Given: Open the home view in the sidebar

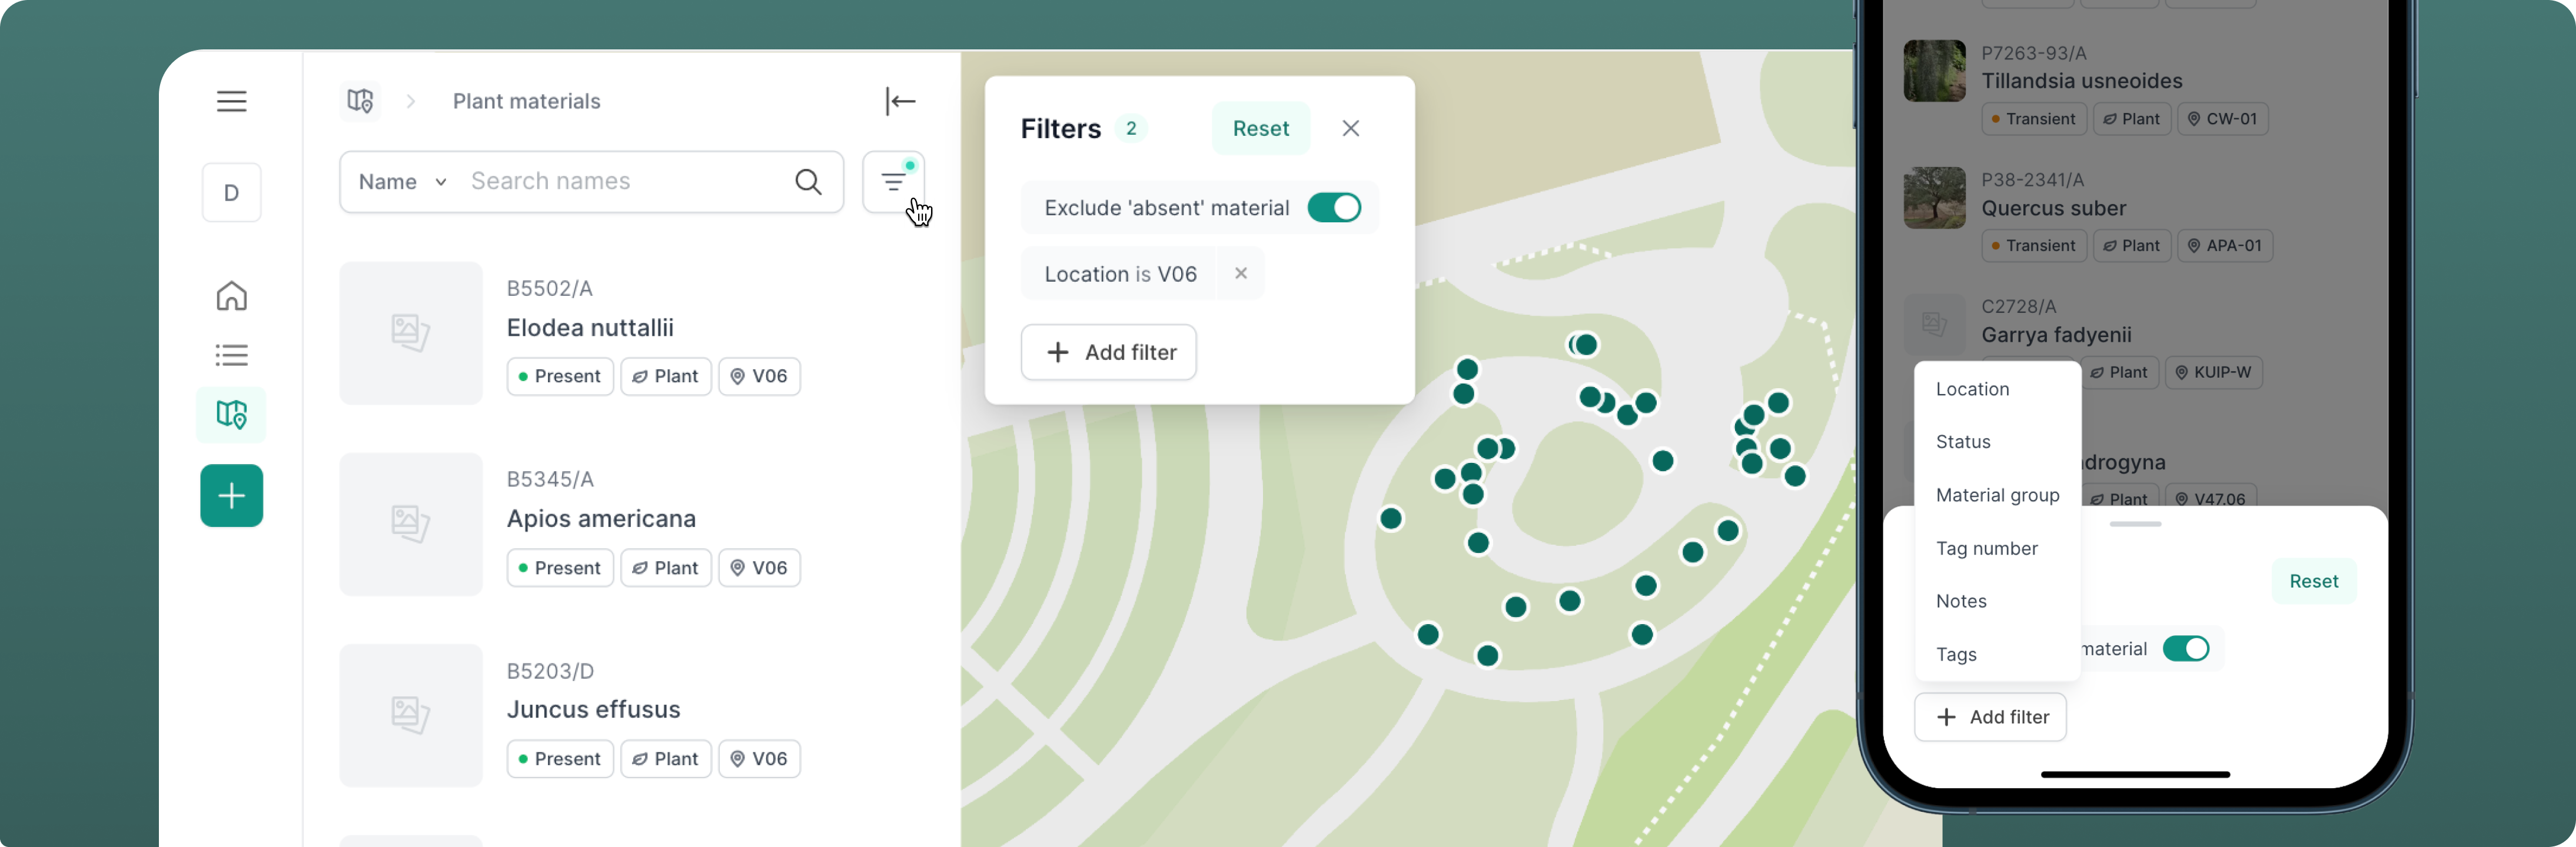Looking at the screenshot, I should pyautogui.click(x=231, y=296).
